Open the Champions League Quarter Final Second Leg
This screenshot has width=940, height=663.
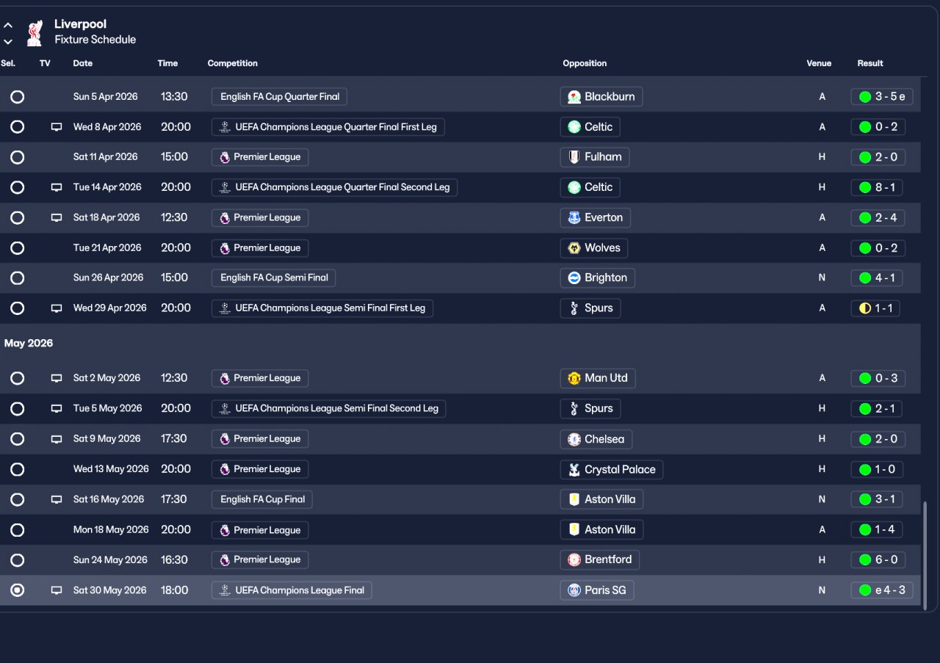point(335,187)
